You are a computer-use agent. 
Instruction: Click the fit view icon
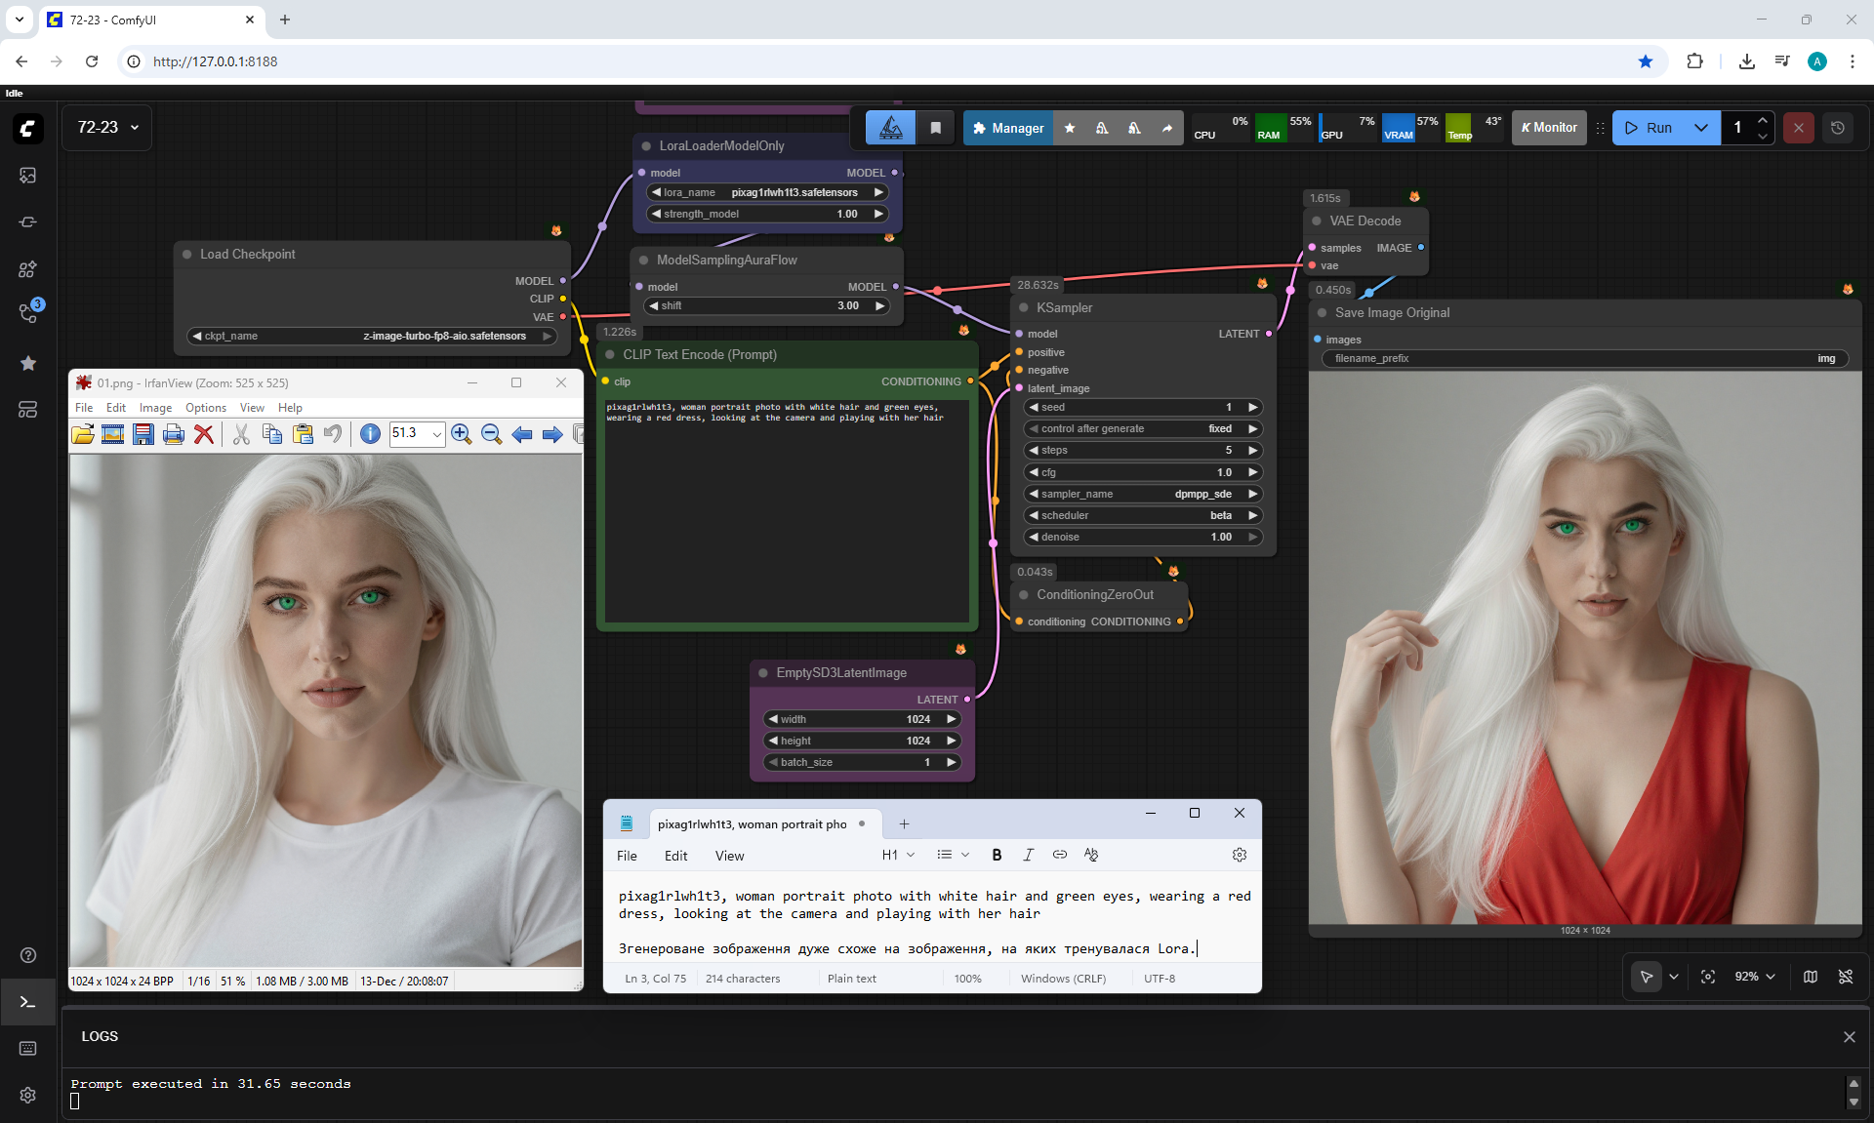(x=1708, y=977)
